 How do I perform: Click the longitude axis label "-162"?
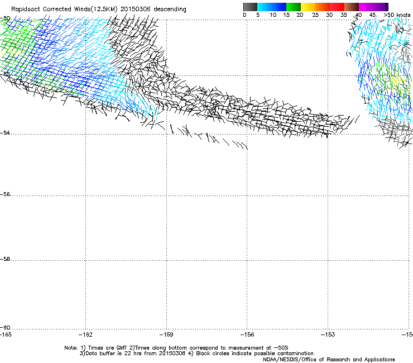click(x=85, y=335)
